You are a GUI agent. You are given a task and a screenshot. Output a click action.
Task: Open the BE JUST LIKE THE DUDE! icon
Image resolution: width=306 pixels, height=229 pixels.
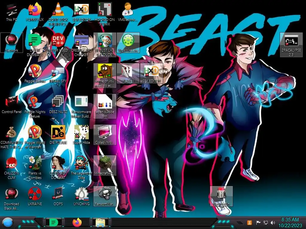coord(105,45)
